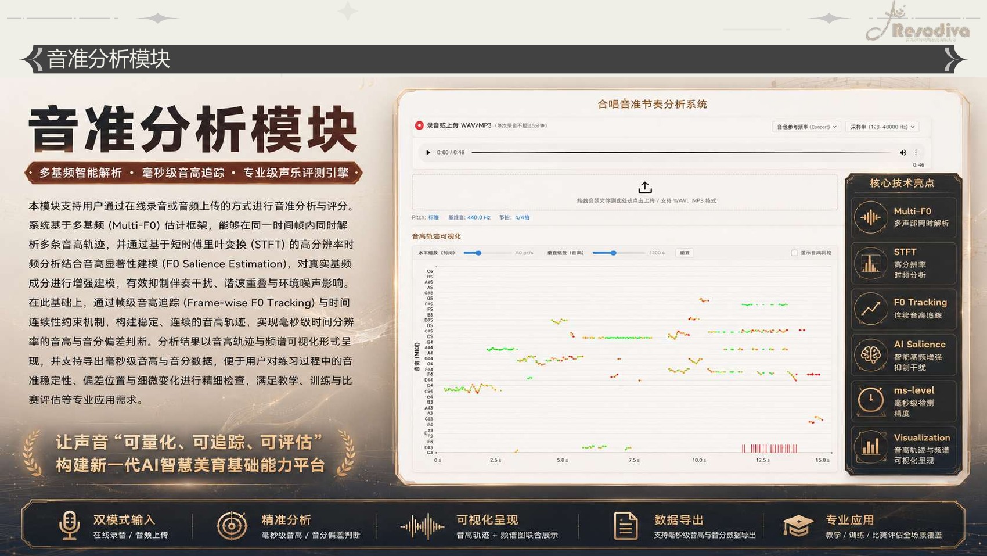Click the red record button icon
This screenshot has width=987, height=556.
click(419, 125)
